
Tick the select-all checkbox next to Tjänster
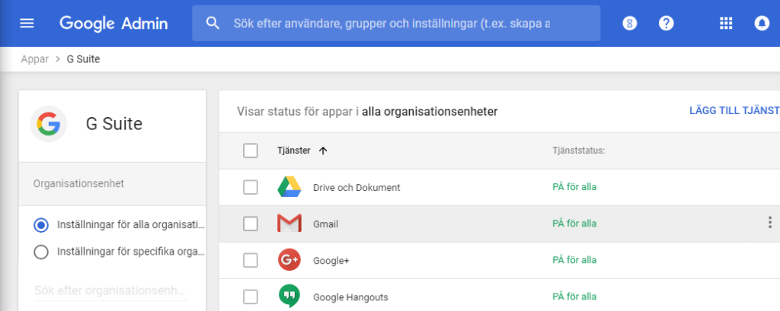[251, 151]
